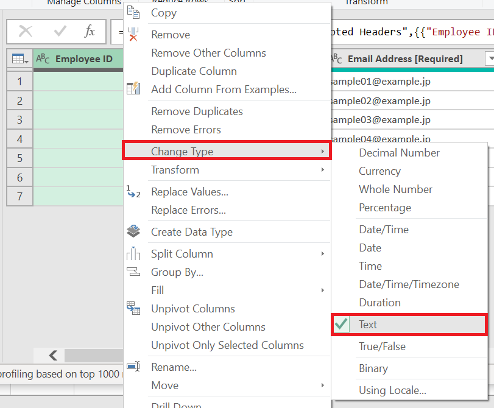This screenshot has width=494, height=408.
Task: Open the Move submenu arrow
Action: 322,385
